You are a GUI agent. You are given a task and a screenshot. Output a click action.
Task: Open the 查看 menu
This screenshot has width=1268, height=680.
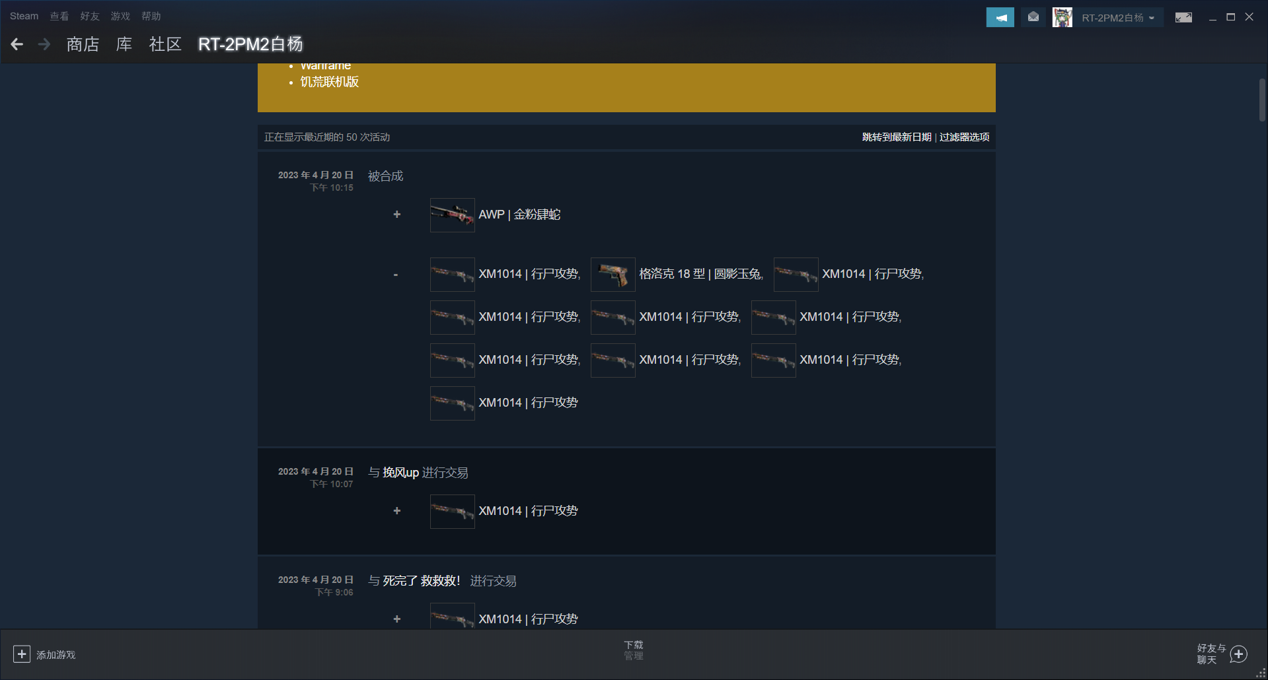coord(59,16)
